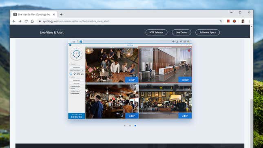This screenshot has height=148, width=263.
Task: Close the Live View & Alert tab
Action: [x=54, y=15]
